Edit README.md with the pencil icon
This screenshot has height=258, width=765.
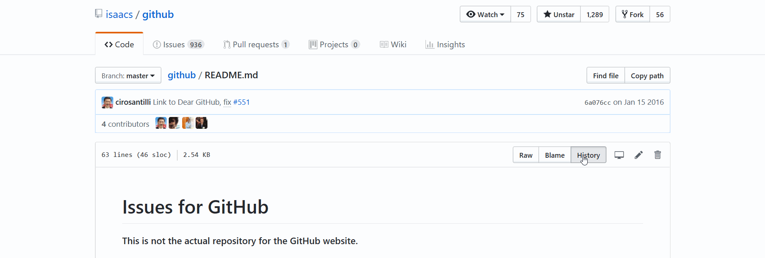click(638, 155)
